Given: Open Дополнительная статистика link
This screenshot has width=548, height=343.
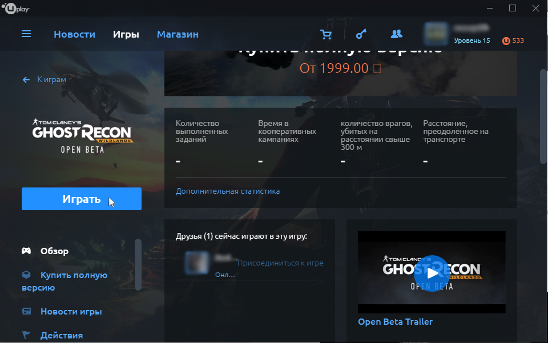Looking at the screenshot, I should click(x=228, y=191).
